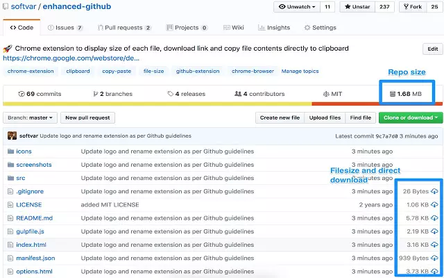
Task: Click the 1.68 MB repo size indicator
Action: [406, 94]
